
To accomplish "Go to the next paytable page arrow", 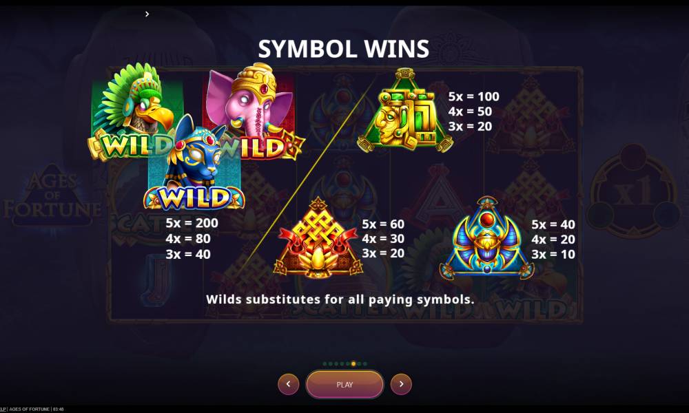I will [x=401, y=384].
